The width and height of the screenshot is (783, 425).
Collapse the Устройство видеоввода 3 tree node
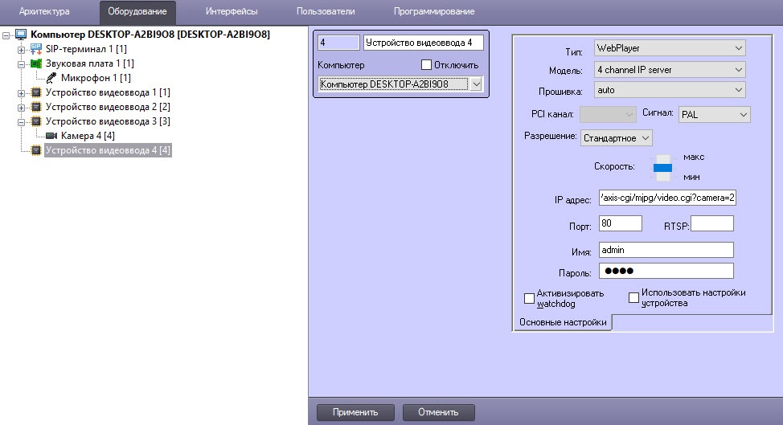[x=22, y=121]
